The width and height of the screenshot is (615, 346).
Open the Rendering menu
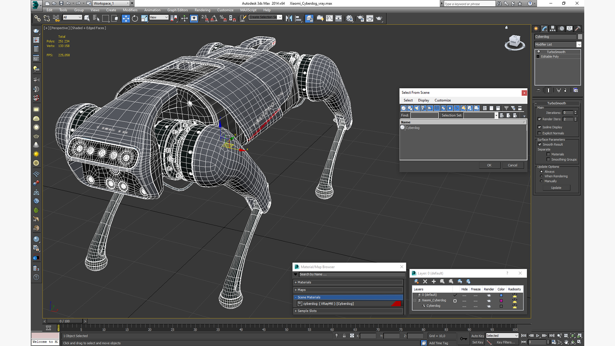202,10
